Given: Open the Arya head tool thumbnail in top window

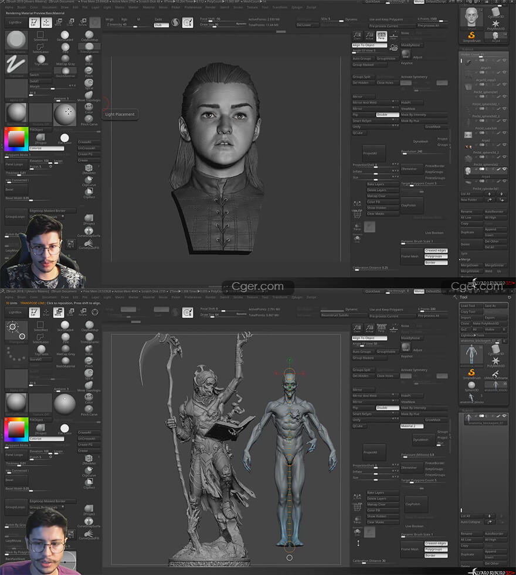Looking at the screenshot, I should (471, 18).
